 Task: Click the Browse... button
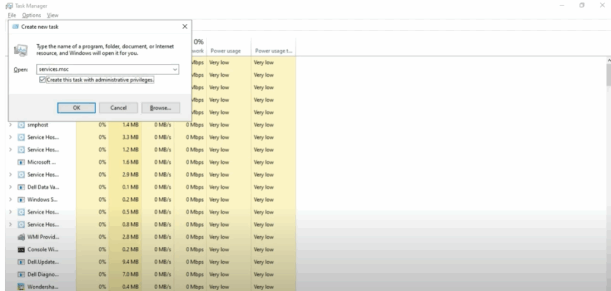[161, 108]
